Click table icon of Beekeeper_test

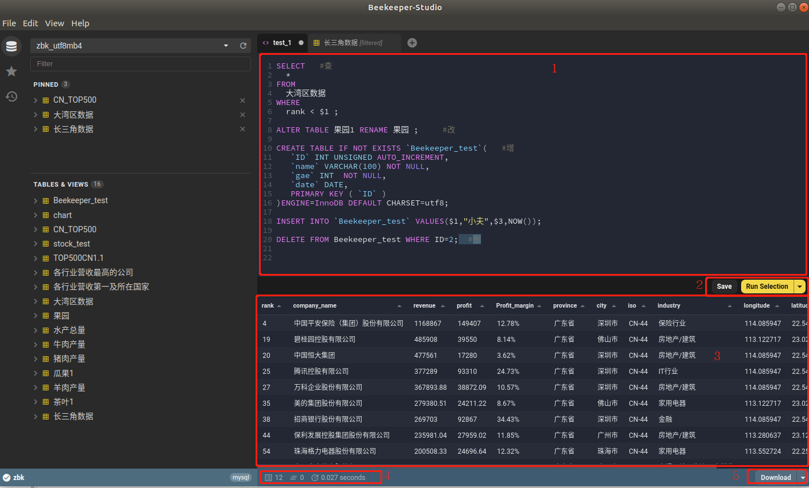[46, 201]
